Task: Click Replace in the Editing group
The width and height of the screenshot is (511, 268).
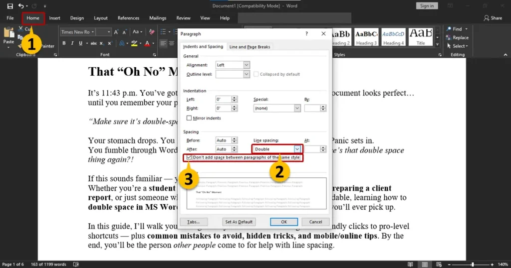Action: coord(457,37)
